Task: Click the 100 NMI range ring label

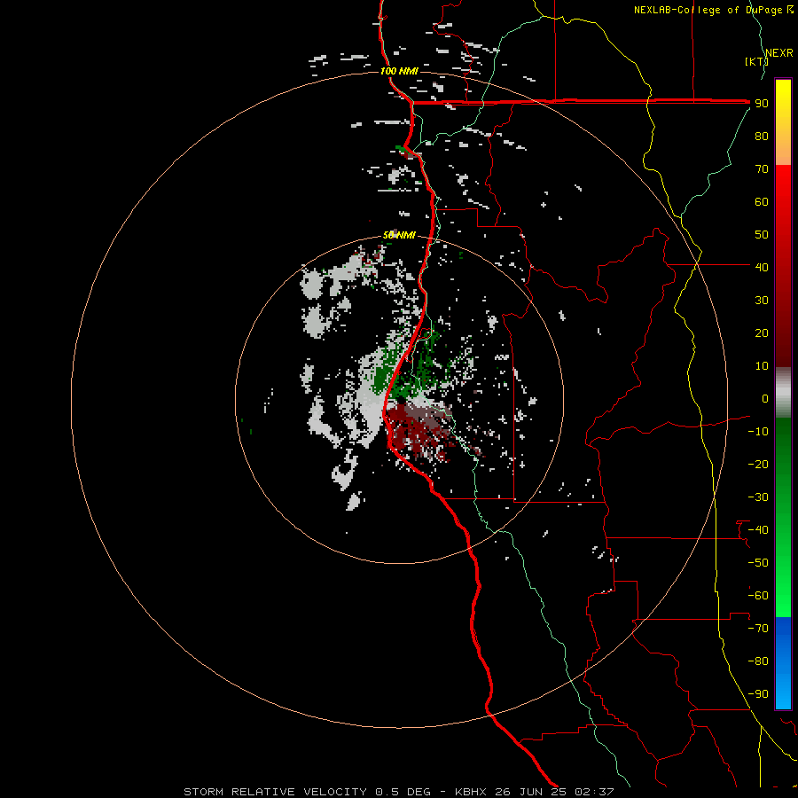Action: tap(399, 71)
